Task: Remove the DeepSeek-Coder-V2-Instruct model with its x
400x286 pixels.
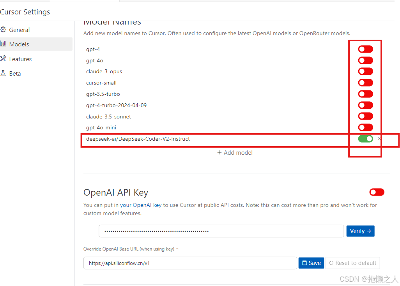Action: click(379, 139)
